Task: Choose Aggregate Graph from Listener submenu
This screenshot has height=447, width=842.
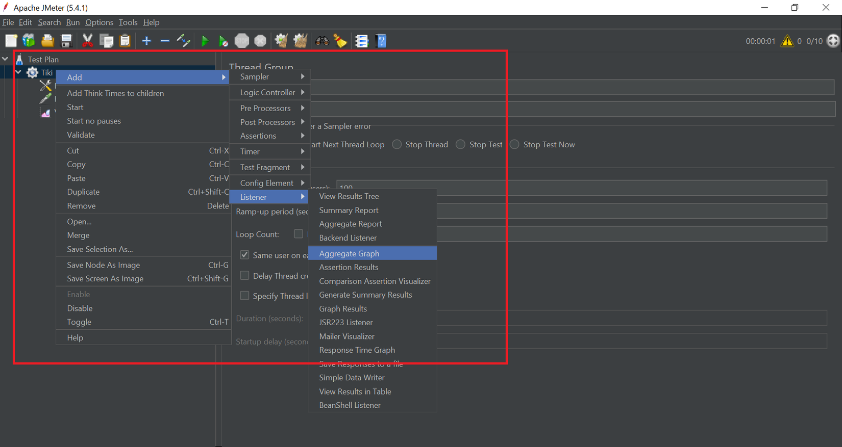Action: point(373,253)
